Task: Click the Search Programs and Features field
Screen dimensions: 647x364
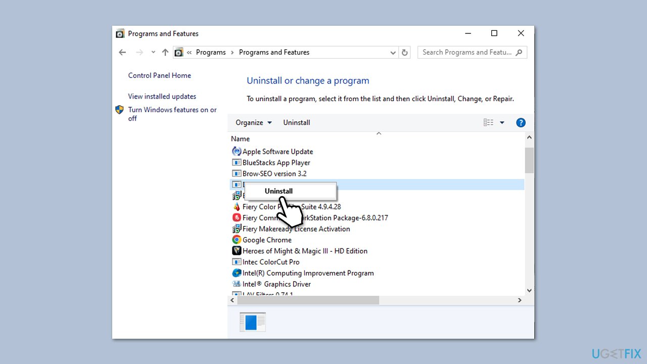Action: coord(467,52)
